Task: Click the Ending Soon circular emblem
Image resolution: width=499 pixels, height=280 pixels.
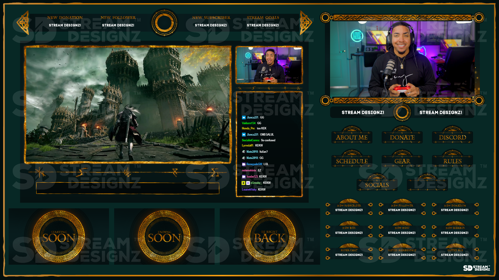Action: 164,236
